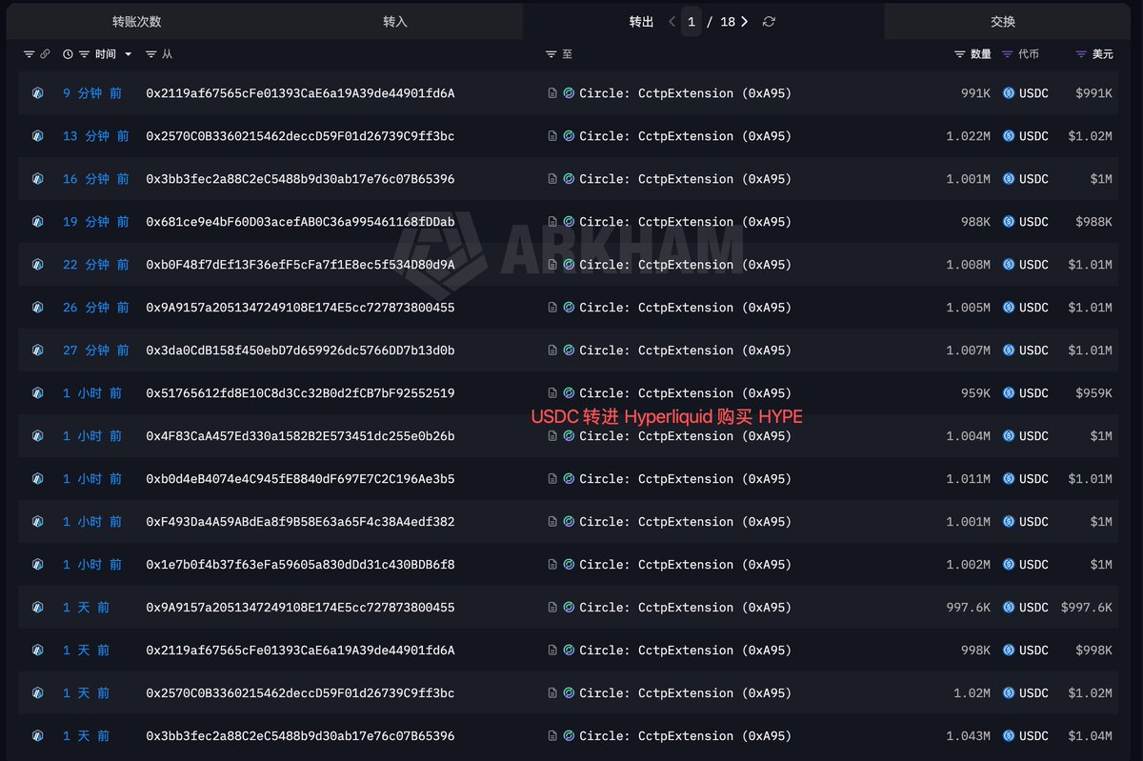Screen dimensions: 1143x761
Task: Click the 1.011M amount cell
Action: tap(968, 479)
